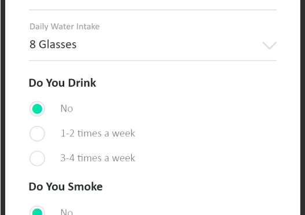Tap the No text label under Do You Smoke
The image size is (305, 215).
(67, 212)
